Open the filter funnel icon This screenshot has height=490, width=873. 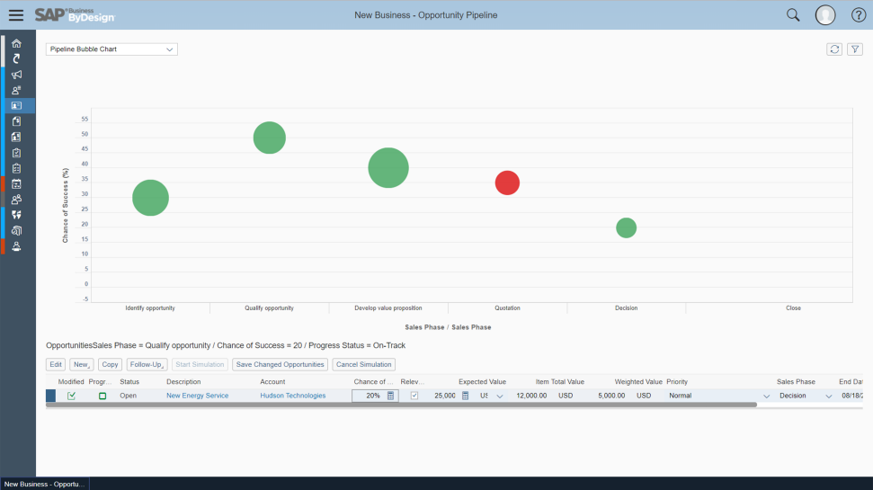[855, 49]
